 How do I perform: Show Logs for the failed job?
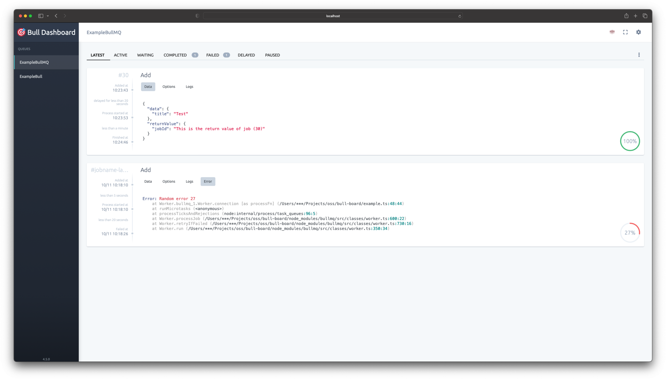point(189,182)
